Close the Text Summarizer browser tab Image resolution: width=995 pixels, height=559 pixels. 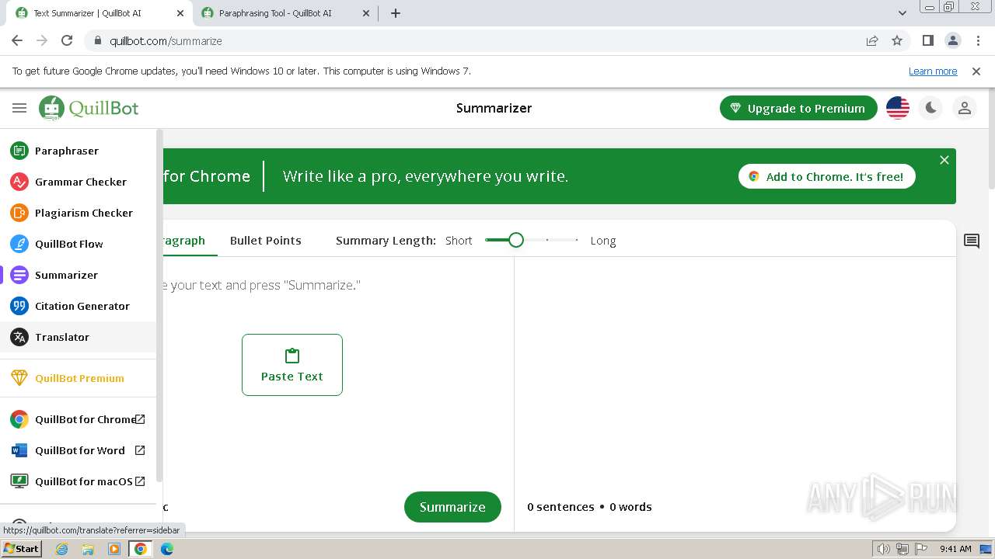(180, 13)
